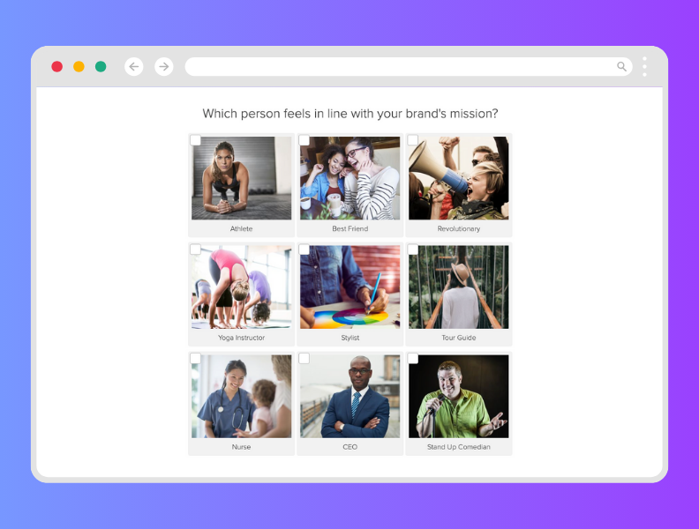Viewport: 699px width, 529px height.
Task: Select the Nurse photo
Action: (242, 396)
